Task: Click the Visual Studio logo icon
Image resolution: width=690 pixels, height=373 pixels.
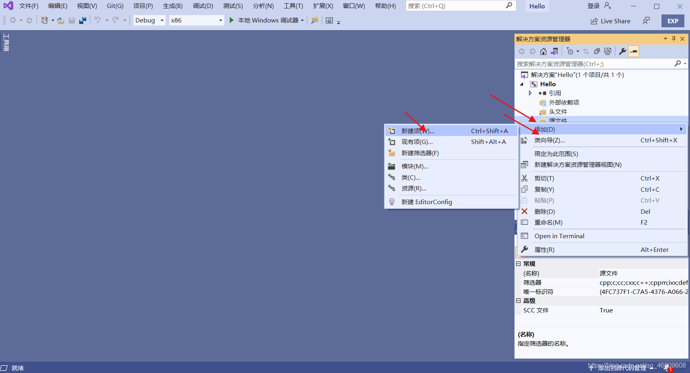Action: [8, 6]
